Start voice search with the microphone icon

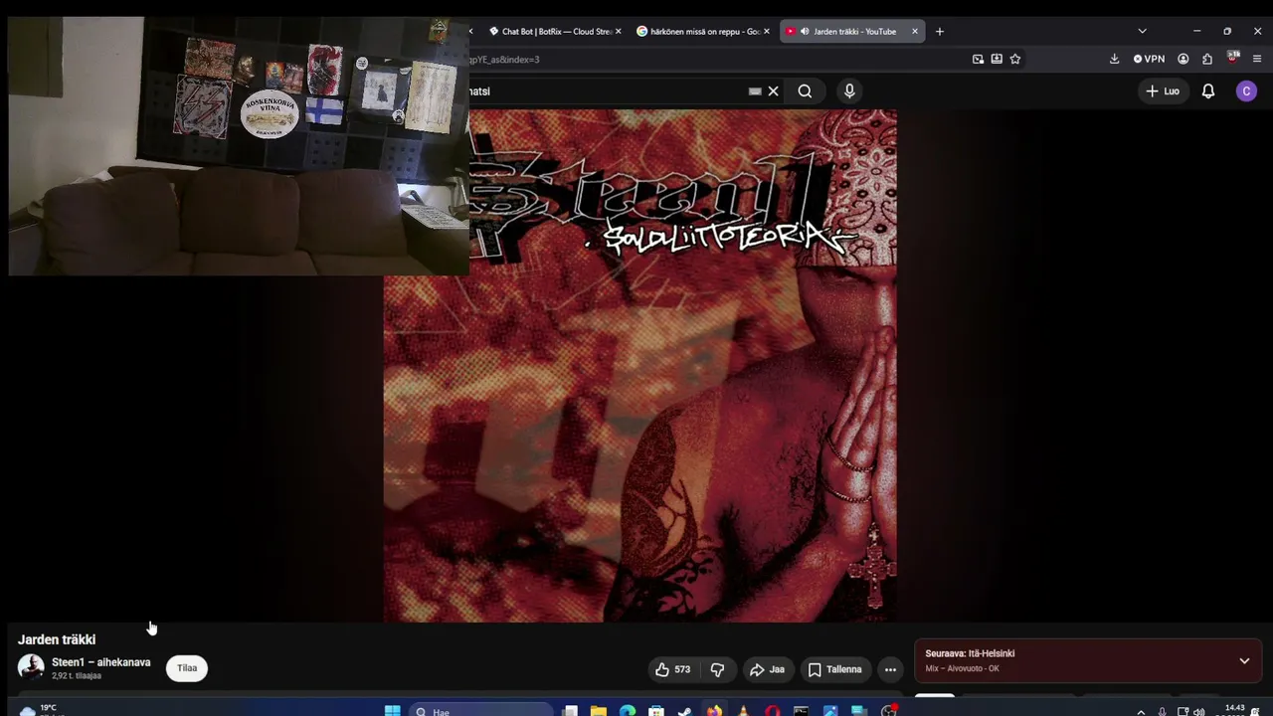[x=849, y=91]
